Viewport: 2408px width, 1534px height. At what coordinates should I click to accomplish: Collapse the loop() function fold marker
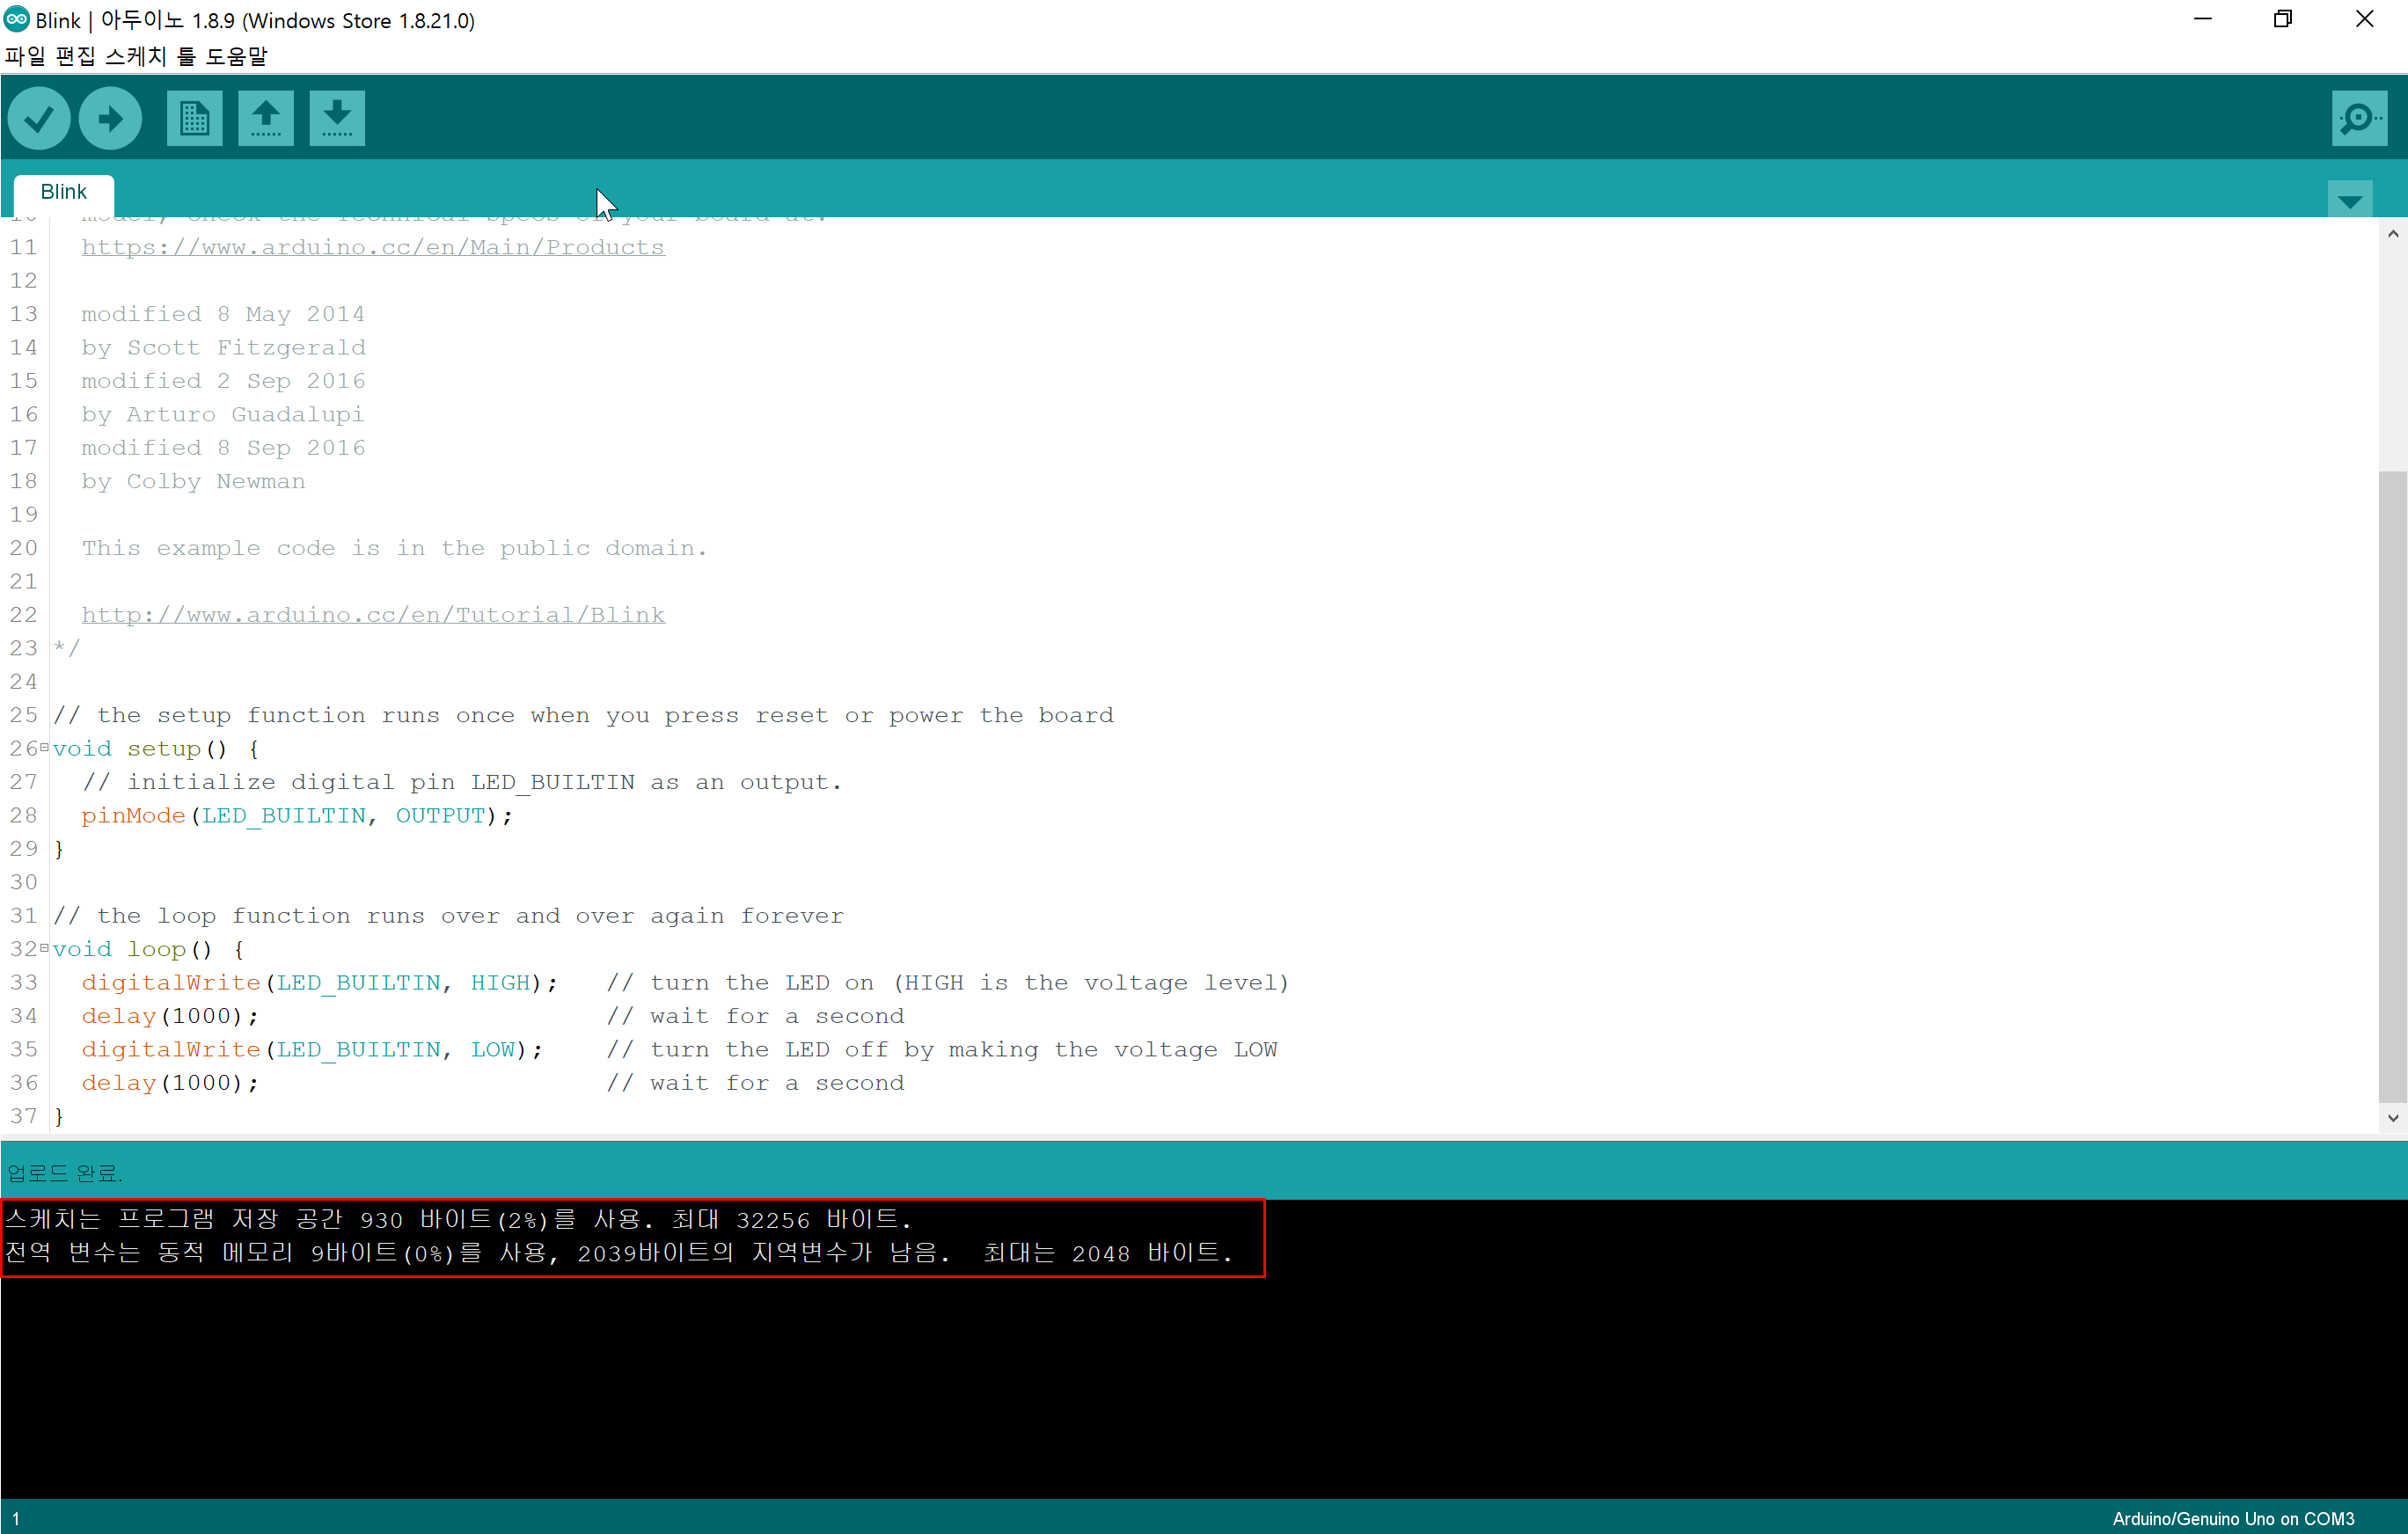(44, 948)
